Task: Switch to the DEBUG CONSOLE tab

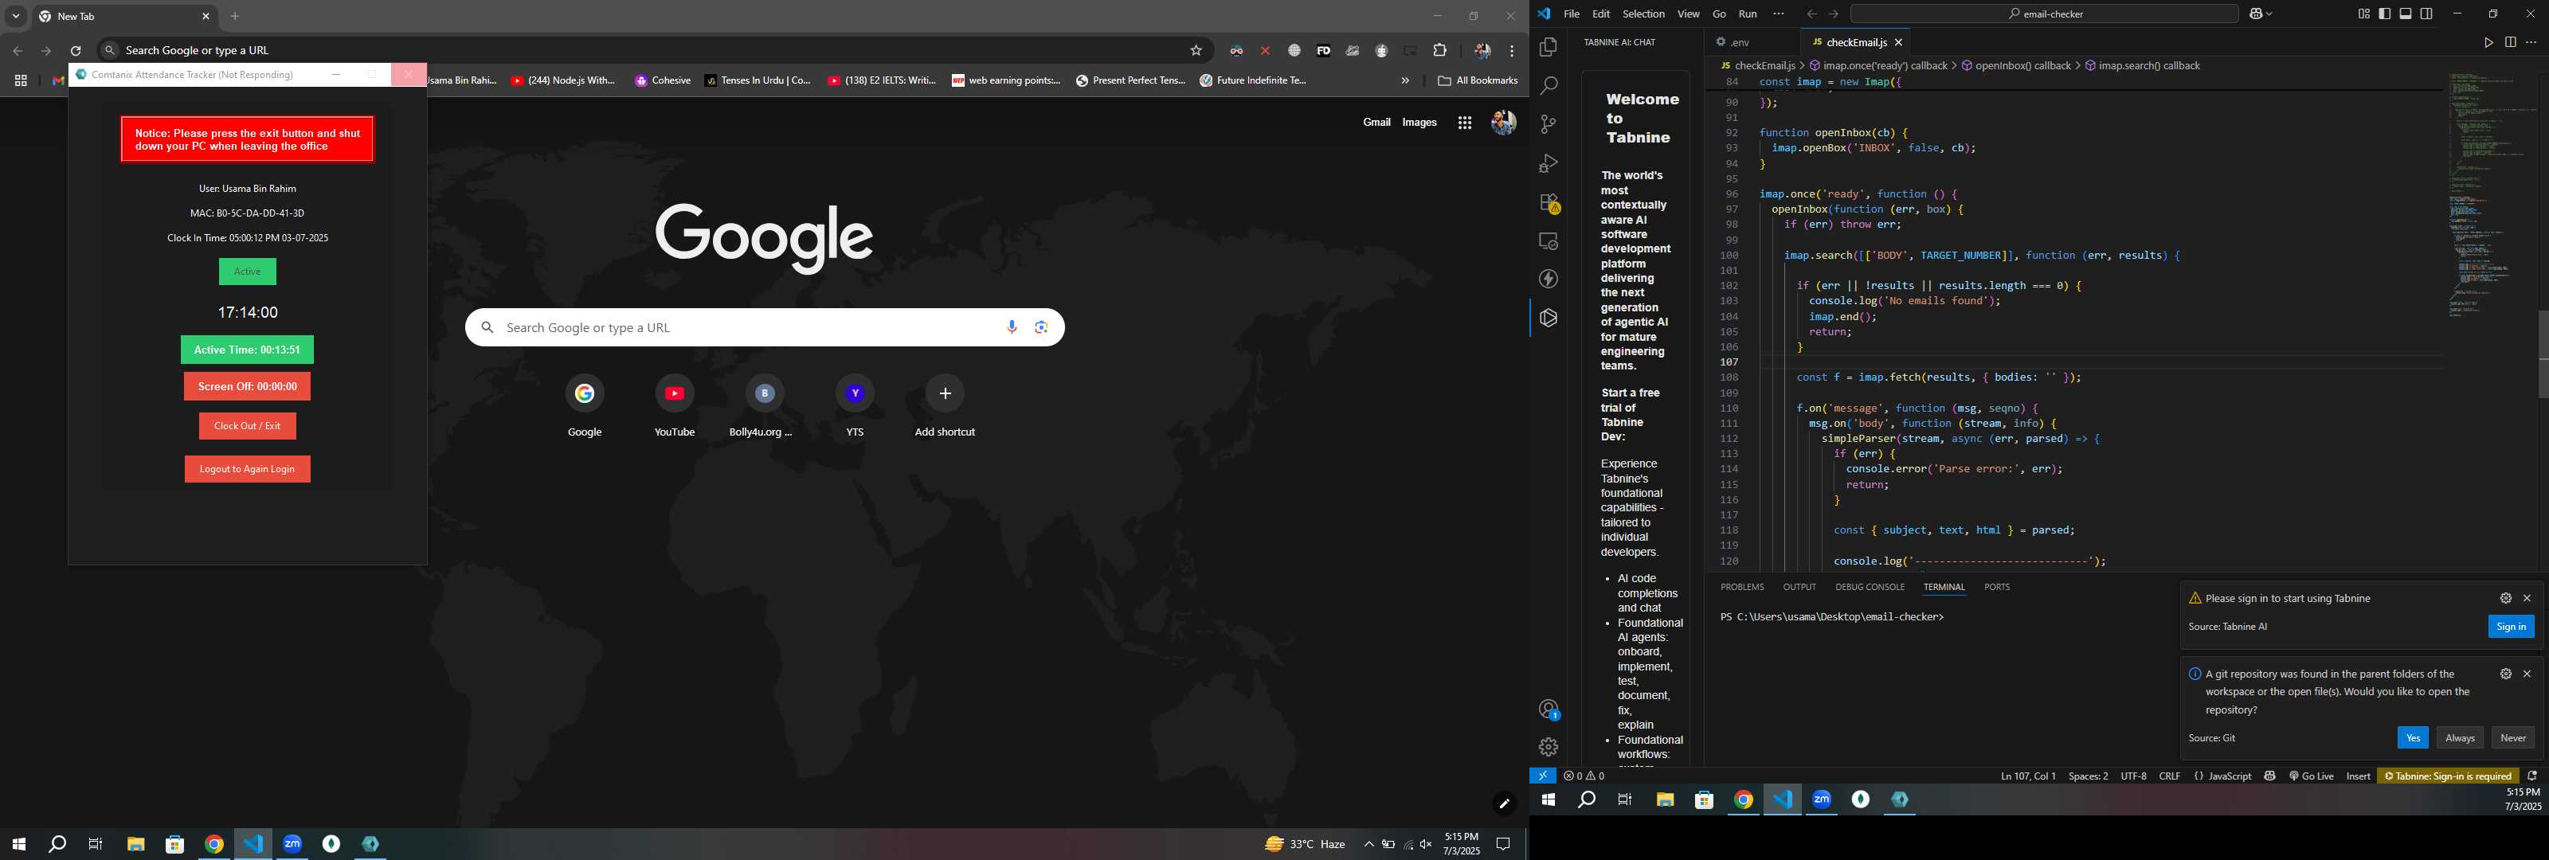Action: [x=1870, y=587]
